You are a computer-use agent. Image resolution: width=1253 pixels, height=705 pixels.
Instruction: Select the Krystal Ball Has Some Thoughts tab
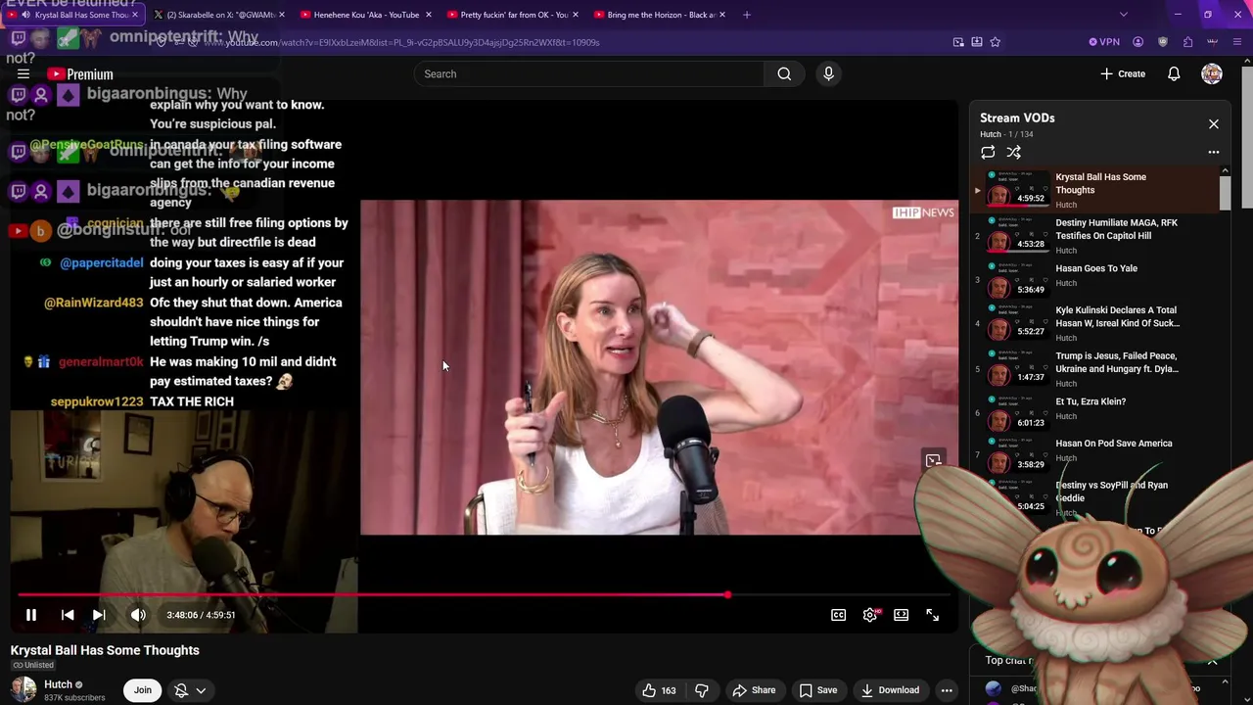[73, 15]
